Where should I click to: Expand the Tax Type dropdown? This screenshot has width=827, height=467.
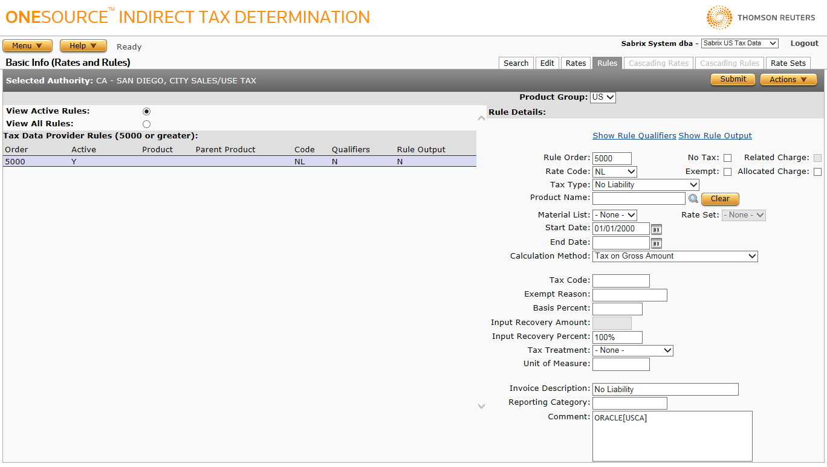pyautogui.click(x=645, y=185)
